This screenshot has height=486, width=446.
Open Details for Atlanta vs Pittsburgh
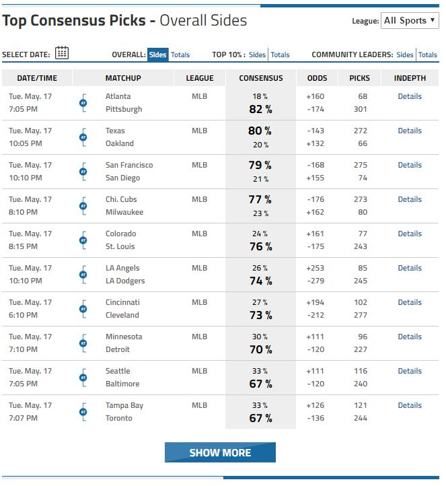[410, 96]
